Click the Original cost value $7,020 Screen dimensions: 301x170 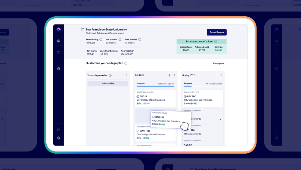pyautogui.click(x=186, y=50)
